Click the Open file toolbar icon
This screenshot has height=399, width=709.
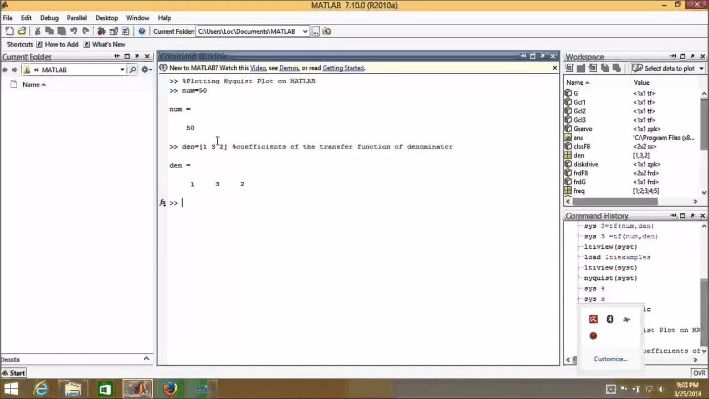(22, 32)
